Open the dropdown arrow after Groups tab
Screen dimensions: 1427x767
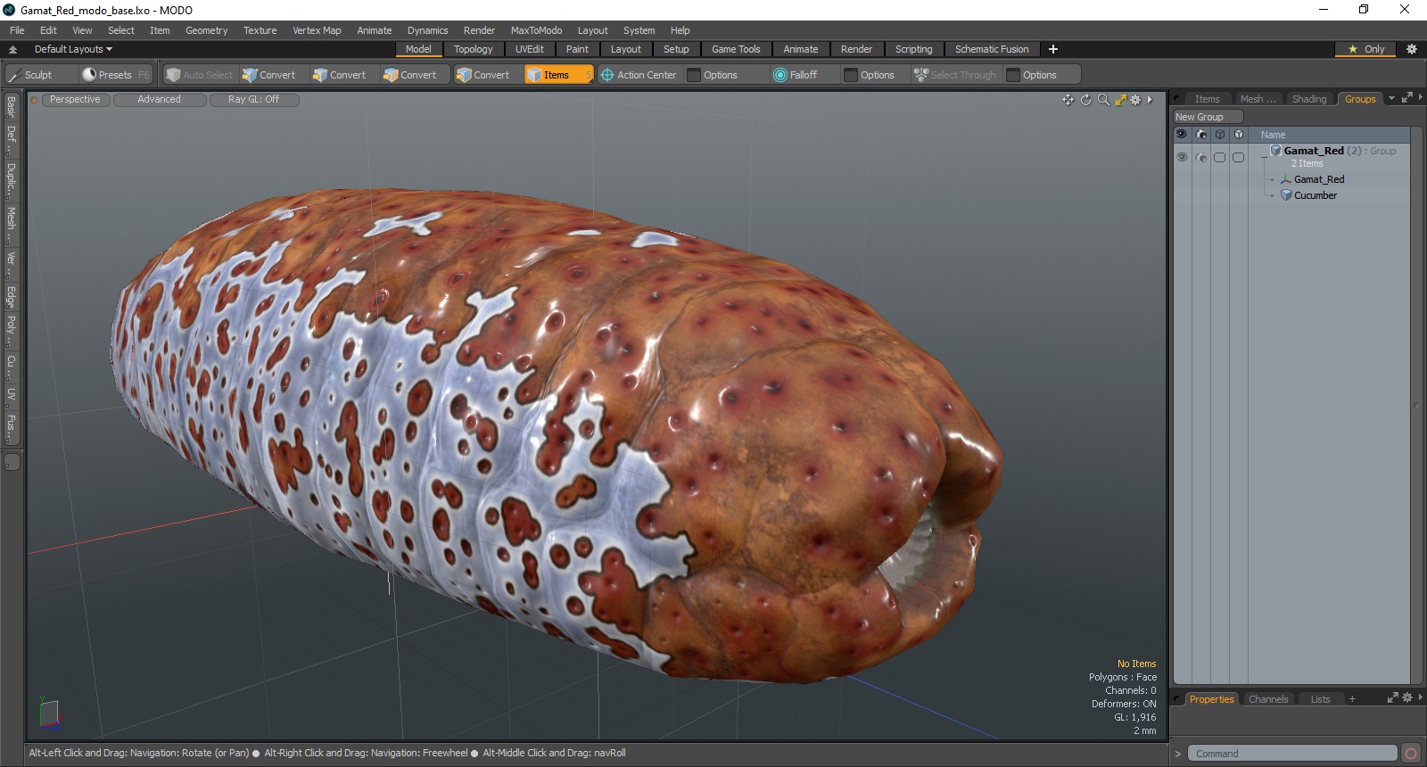click(x=1391, y=98)
